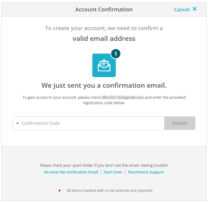Click the 'To create your account' gray text
This screenshot has height=203, width=208.
click(x=104, y=28)
